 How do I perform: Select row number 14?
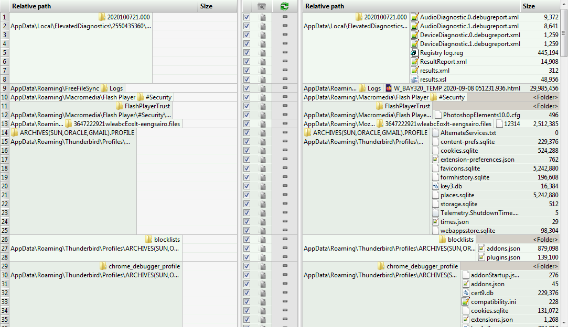coord(4,132)
